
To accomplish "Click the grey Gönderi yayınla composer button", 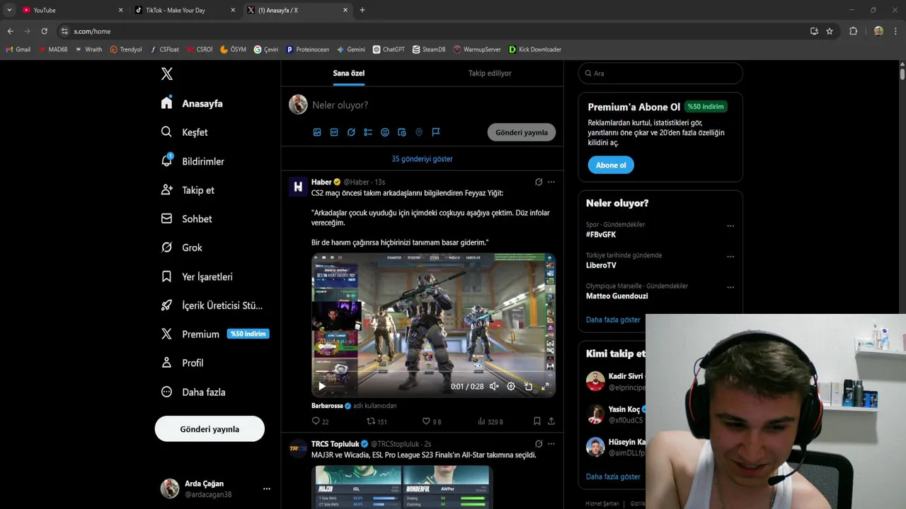I will pos(522,132).
